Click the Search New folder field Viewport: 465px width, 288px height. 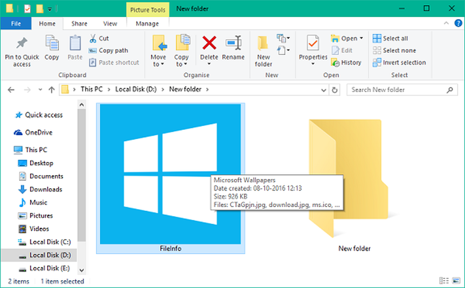point(398,90)
